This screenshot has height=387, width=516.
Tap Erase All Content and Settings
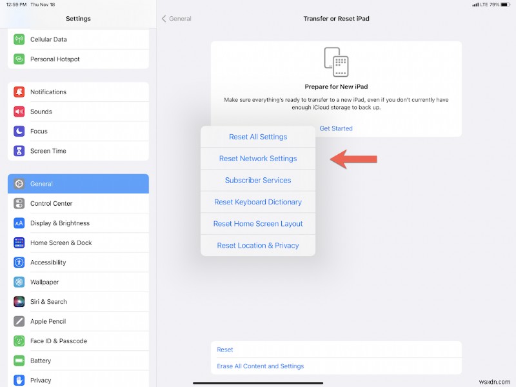260,366
